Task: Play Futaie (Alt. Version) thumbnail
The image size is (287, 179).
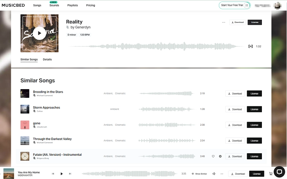Action: point(25,156)
